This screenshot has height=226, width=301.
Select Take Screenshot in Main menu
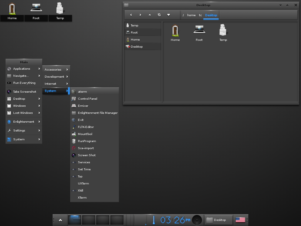24,92
